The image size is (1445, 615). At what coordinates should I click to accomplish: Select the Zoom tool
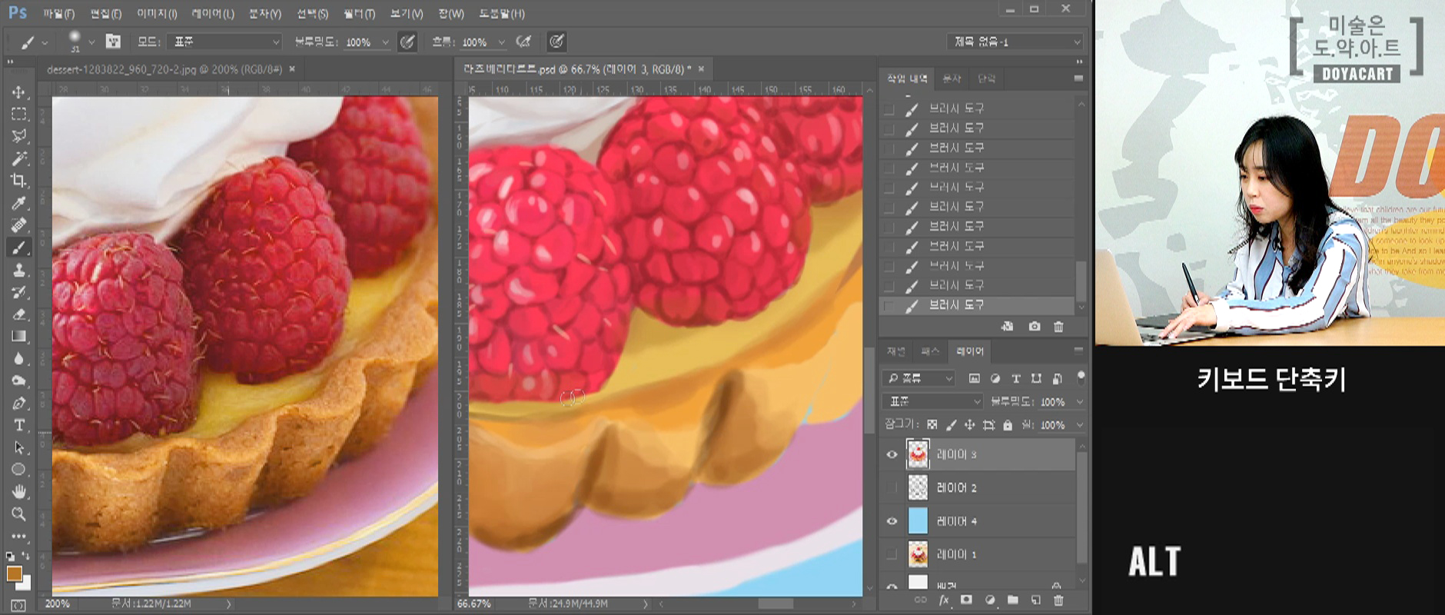point(18,514)
